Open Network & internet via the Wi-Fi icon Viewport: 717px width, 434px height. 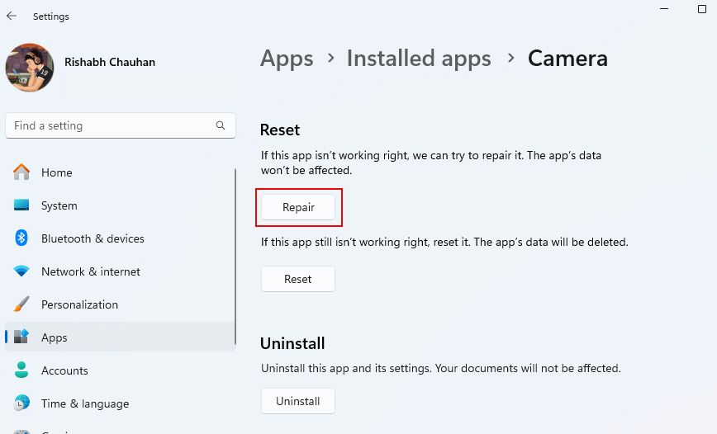coord(21,271)
